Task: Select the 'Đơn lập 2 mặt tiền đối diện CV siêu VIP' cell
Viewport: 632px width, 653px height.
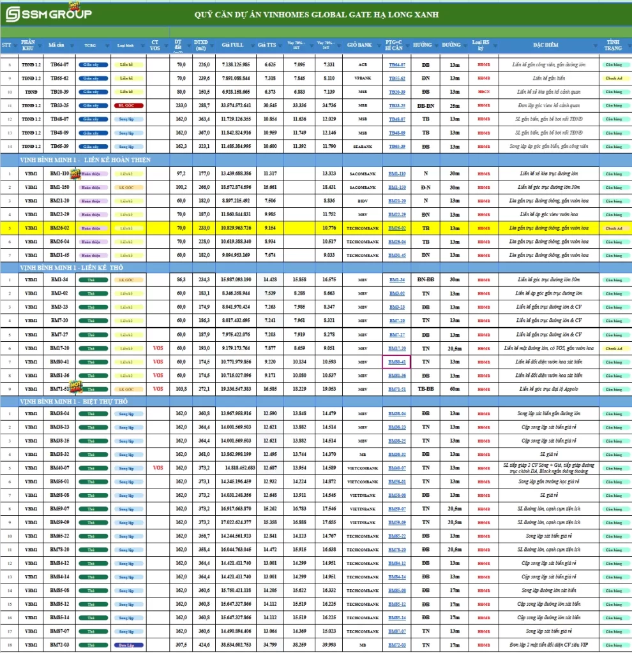Action: [549, 645]
